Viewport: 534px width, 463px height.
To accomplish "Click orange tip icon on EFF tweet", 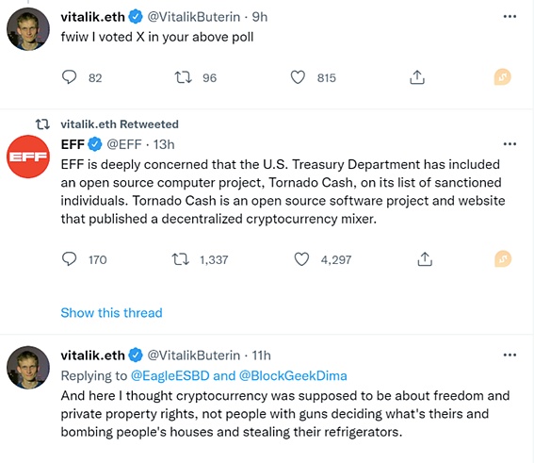I will 503,259.
